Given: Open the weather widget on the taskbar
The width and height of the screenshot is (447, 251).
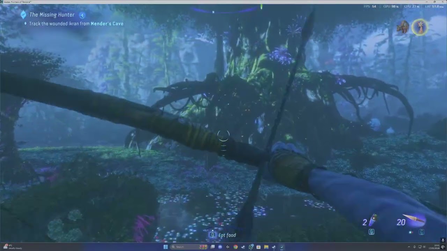Looking at the screenshot, I should (13, 247).
